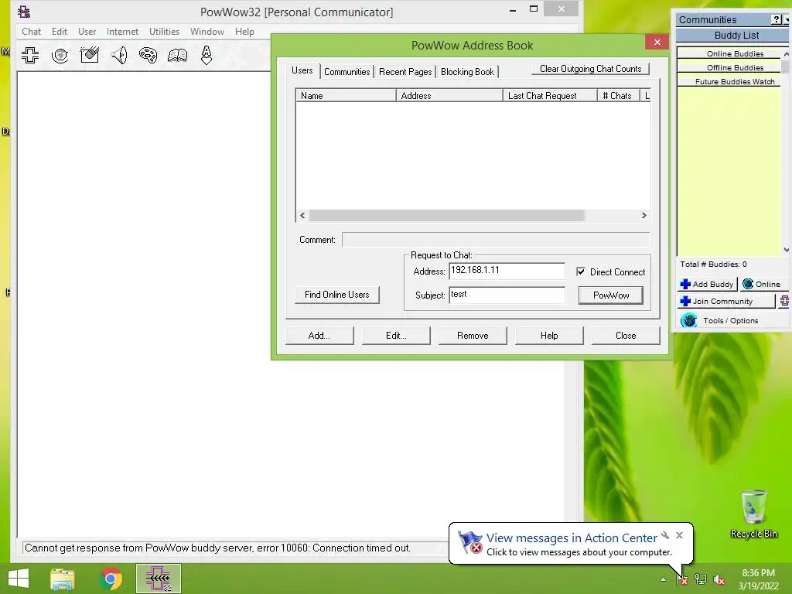Open the Chat menu
Screen dimensions: 792x594
point(31,31)
